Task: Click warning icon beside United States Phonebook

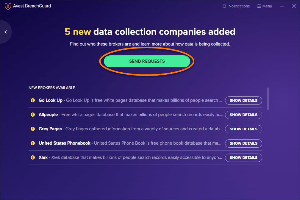Action: (33, 143)
